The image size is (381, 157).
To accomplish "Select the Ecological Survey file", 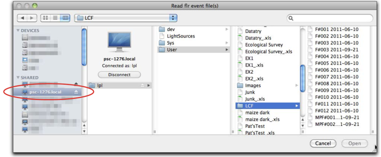I will pos(268,45).
